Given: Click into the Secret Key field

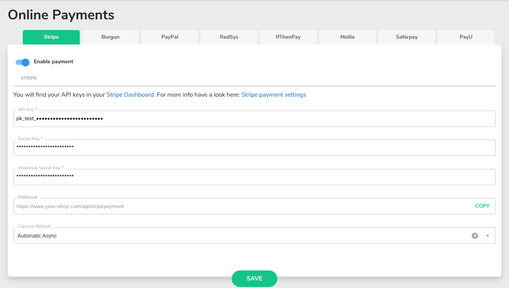Looking at the screenshot, I should click(254, 148).
